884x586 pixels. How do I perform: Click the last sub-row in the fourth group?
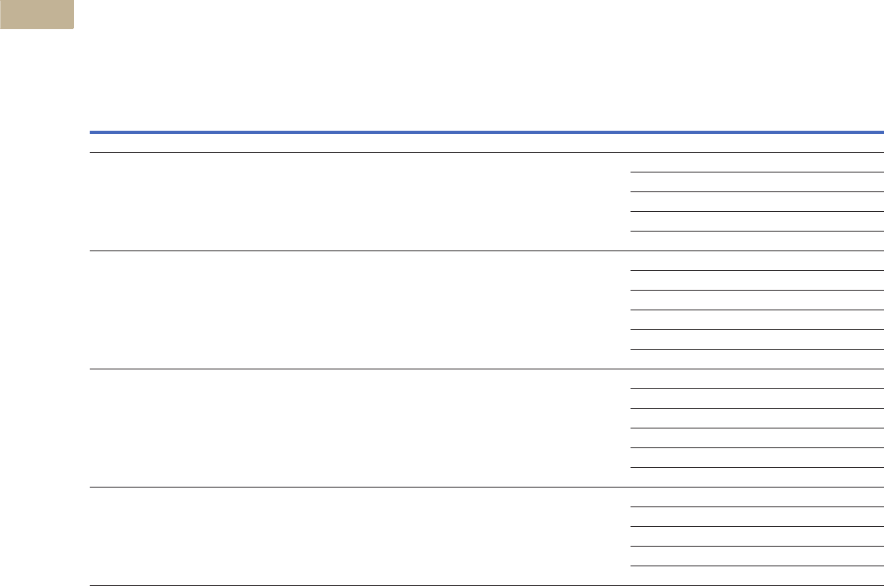(x=756, y=576)
